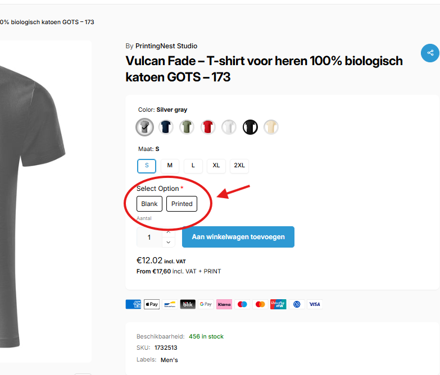
Task: Increase quantity with the up arrow
Action: pos(168,232)
